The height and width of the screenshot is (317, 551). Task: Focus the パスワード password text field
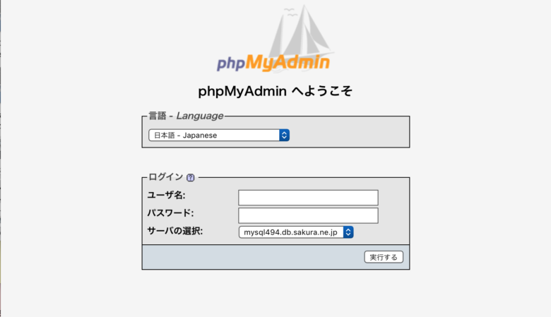308,215
